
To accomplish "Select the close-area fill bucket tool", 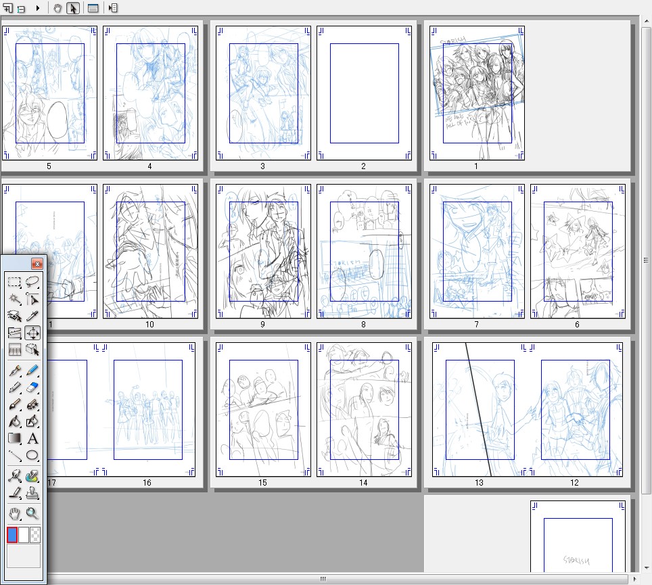I will [32, 421].
